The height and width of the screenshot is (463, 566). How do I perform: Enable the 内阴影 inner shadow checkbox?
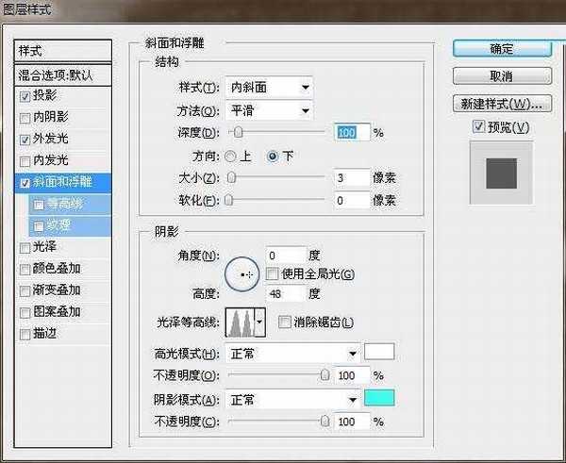pyautogui.click(x=25, y=118)
